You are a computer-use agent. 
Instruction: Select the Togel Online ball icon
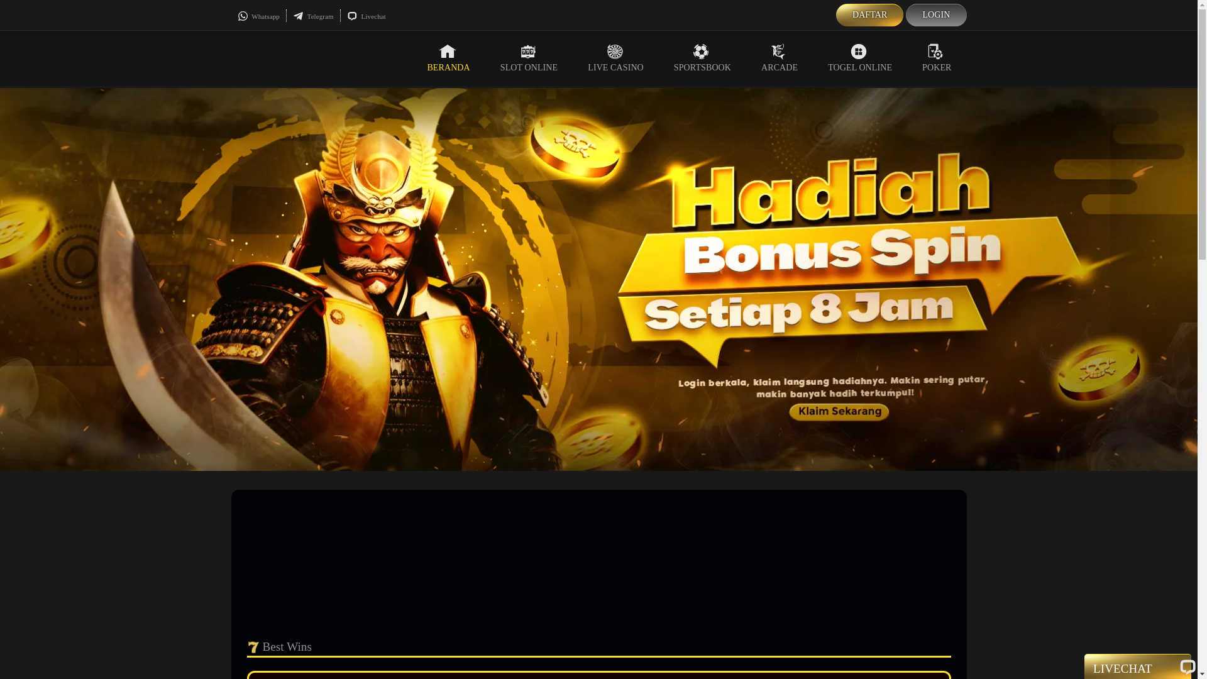(x=859, y=52)
